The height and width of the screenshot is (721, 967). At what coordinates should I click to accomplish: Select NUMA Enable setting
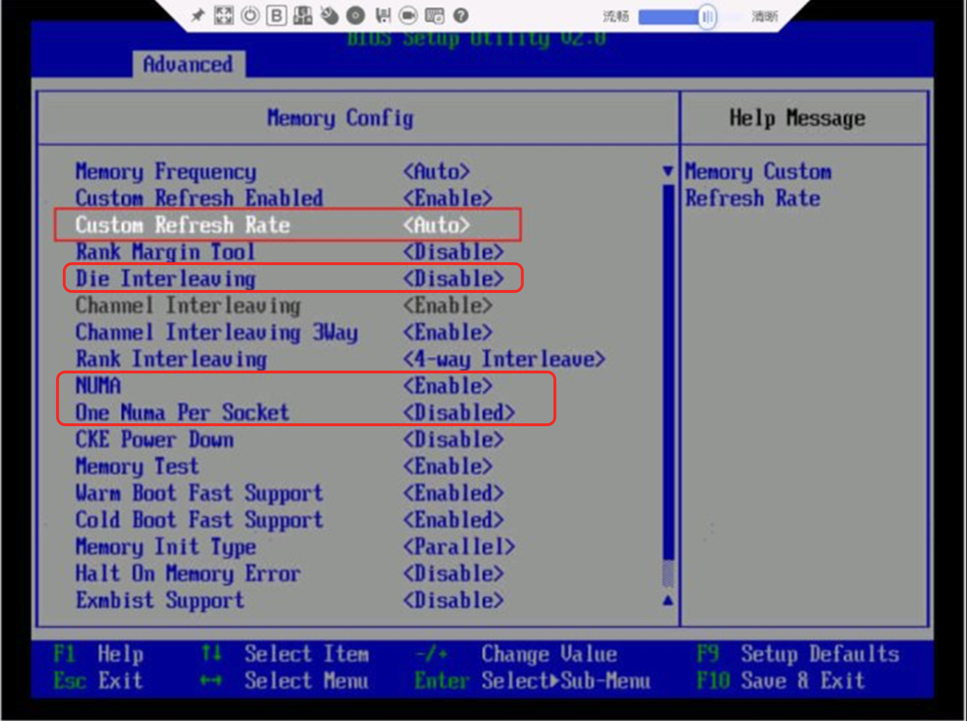tap(448, 386)
